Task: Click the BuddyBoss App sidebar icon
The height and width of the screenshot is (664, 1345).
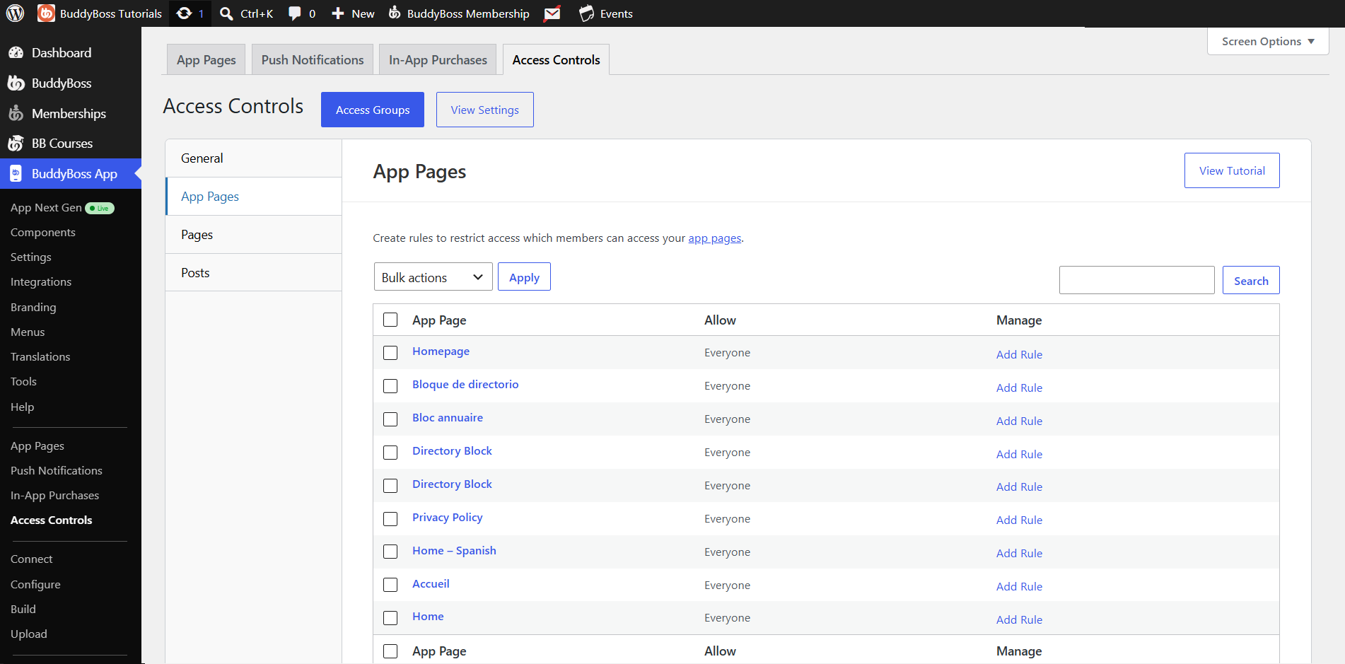Action: 16,174
